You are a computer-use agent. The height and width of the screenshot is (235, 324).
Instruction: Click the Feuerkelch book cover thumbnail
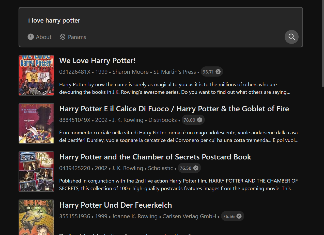[36, 217]
